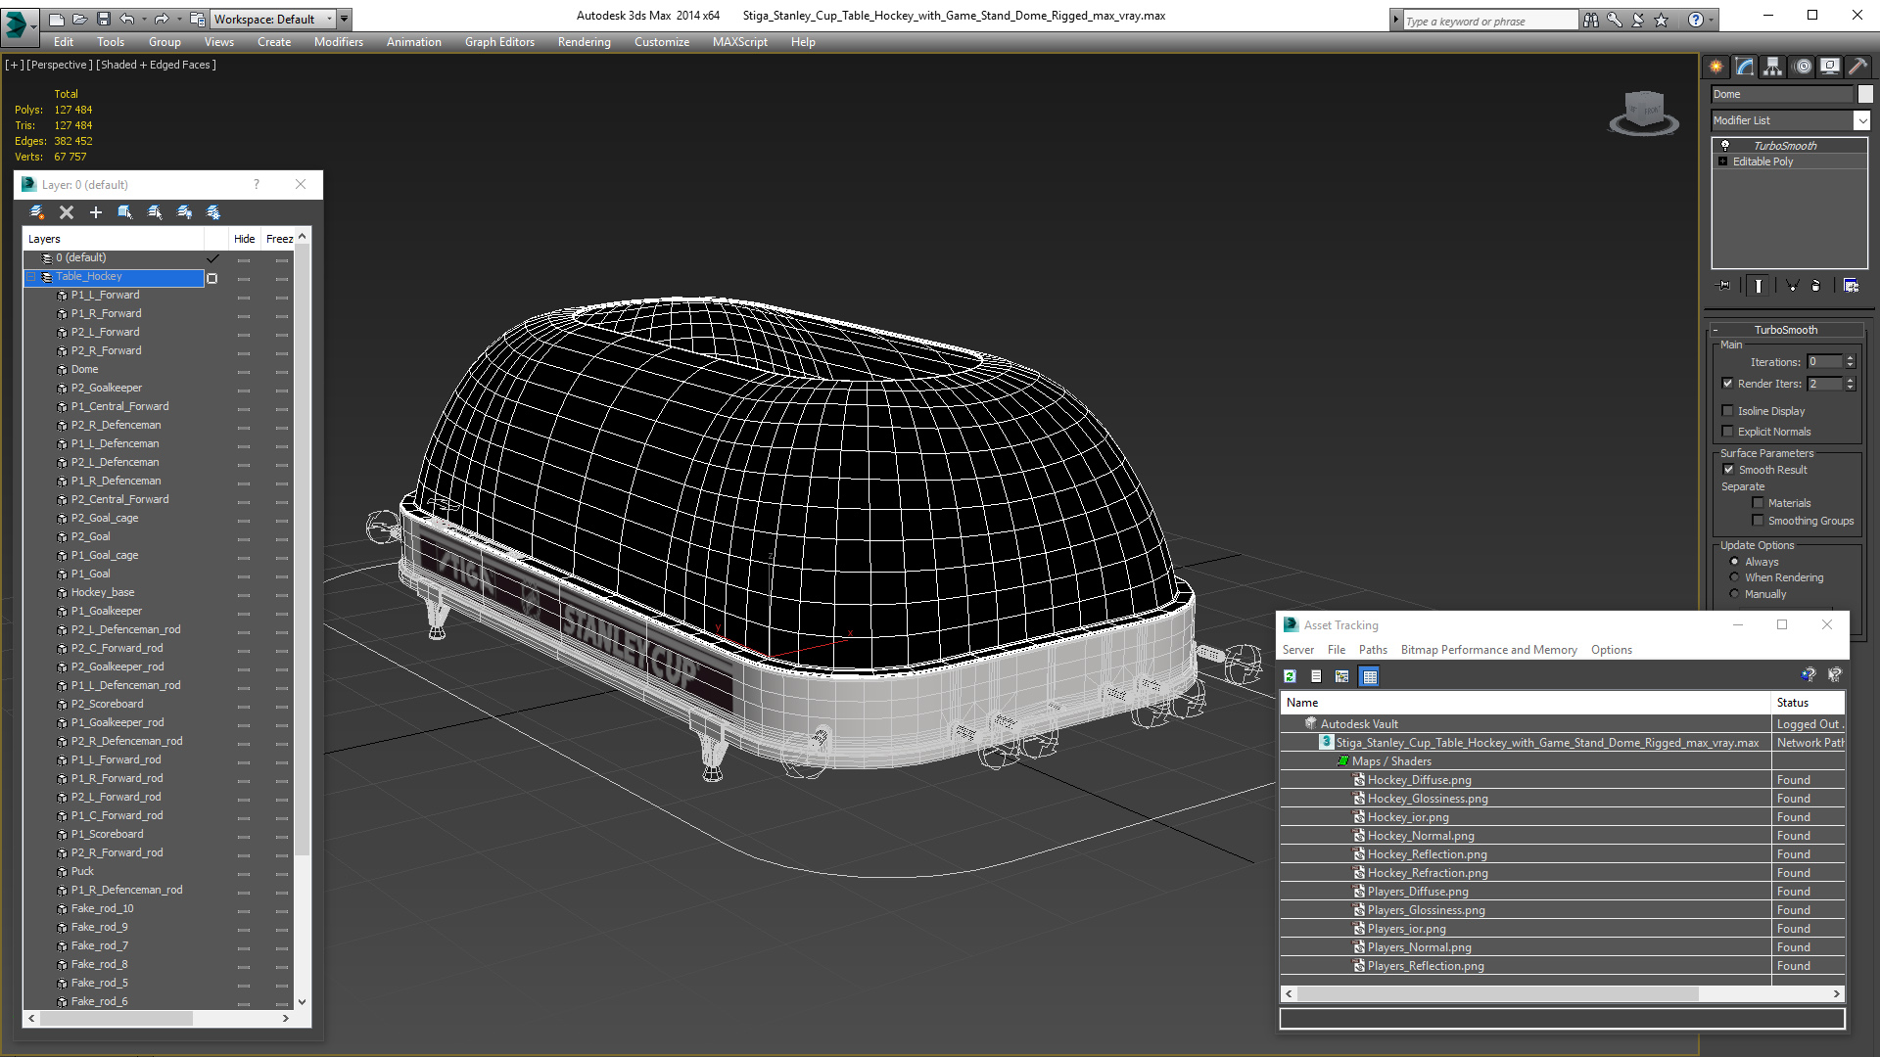Open the Modify command panel tab
Viewport: 1880px width, 1057px height.
pos(1745,67)
